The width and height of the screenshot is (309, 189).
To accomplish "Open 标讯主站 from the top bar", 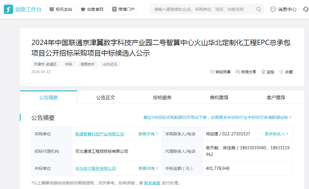I will pyautogui.click(x=60, y=9).
